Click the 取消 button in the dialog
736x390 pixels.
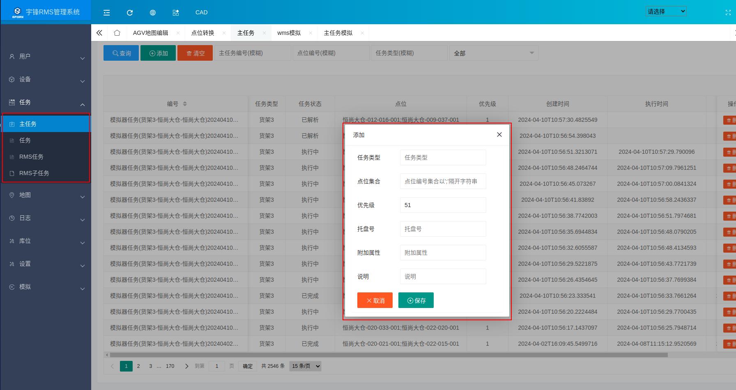[375, 300]
